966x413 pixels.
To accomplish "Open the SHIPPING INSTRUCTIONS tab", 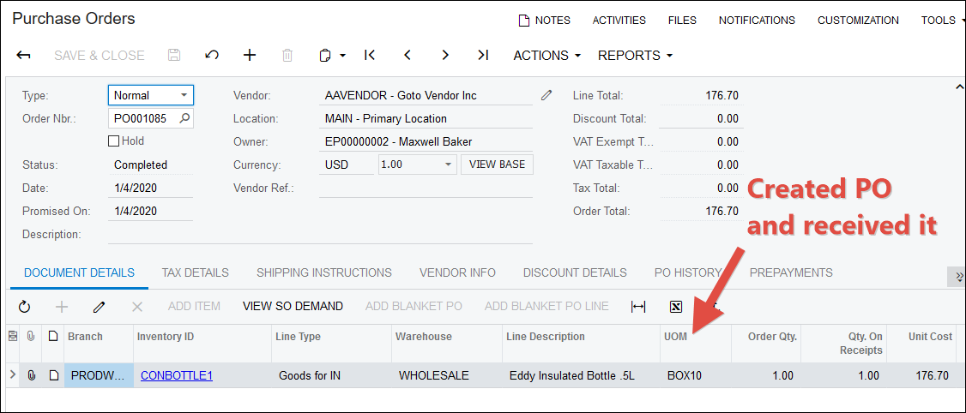I will click(x=323, y=272).
